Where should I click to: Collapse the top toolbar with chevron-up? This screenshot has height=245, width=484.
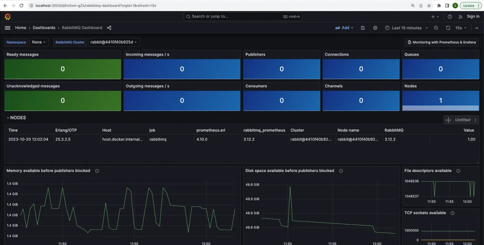pos(477,28)
